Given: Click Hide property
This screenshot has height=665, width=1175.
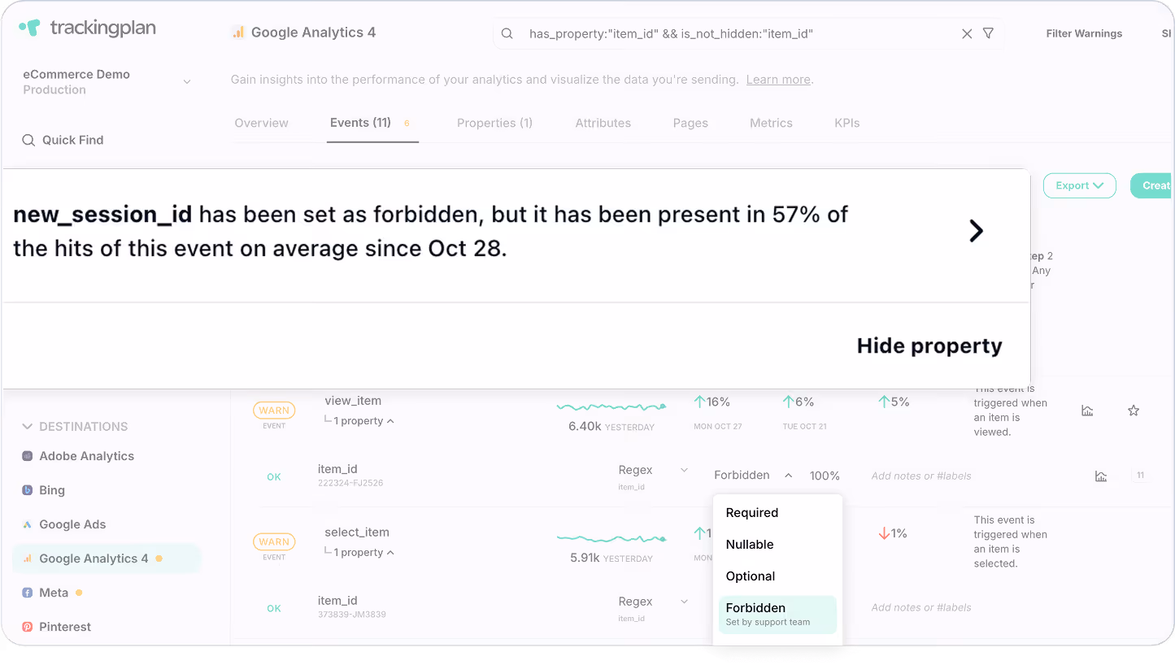Looking at the screenshot, I should (x=929, y=346).
